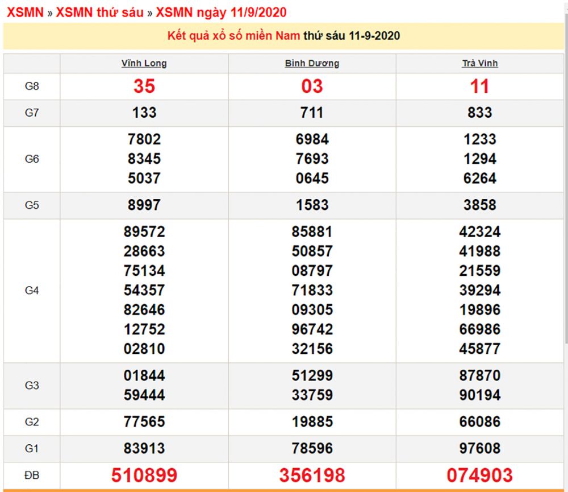Select the ĐB row label

pyautogui.click(x=32, y=474)
